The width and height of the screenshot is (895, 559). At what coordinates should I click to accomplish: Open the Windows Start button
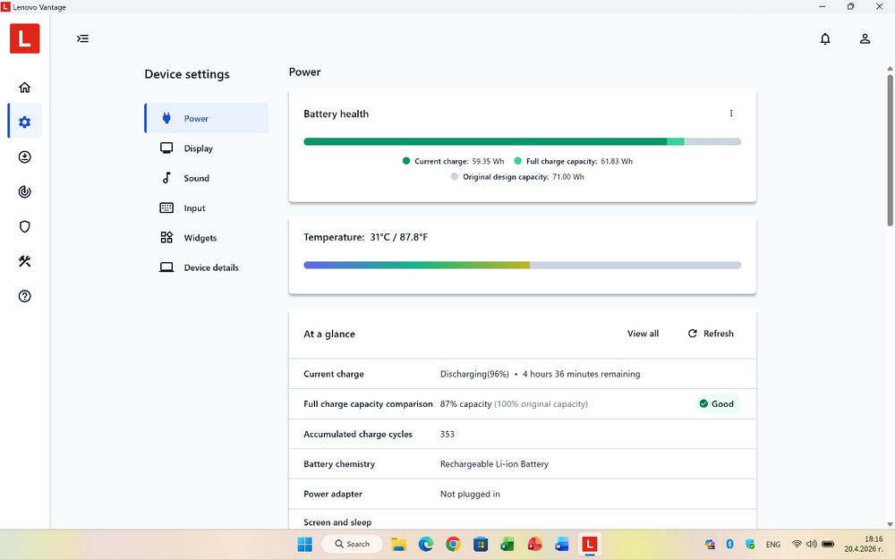tap(305, 544)
